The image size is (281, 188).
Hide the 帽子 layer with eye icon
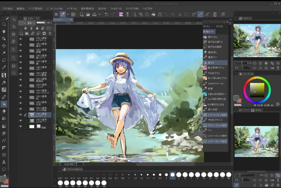(x=21, y=45)
